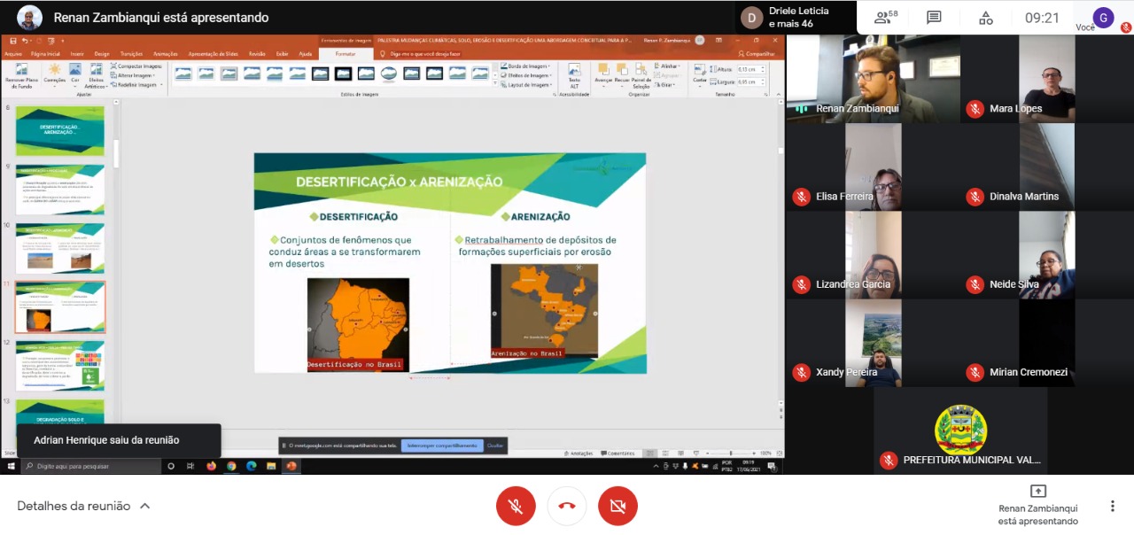Click Remover Plano de Fundo tool
Viewport: 1134px width, 535px height.
22,76
